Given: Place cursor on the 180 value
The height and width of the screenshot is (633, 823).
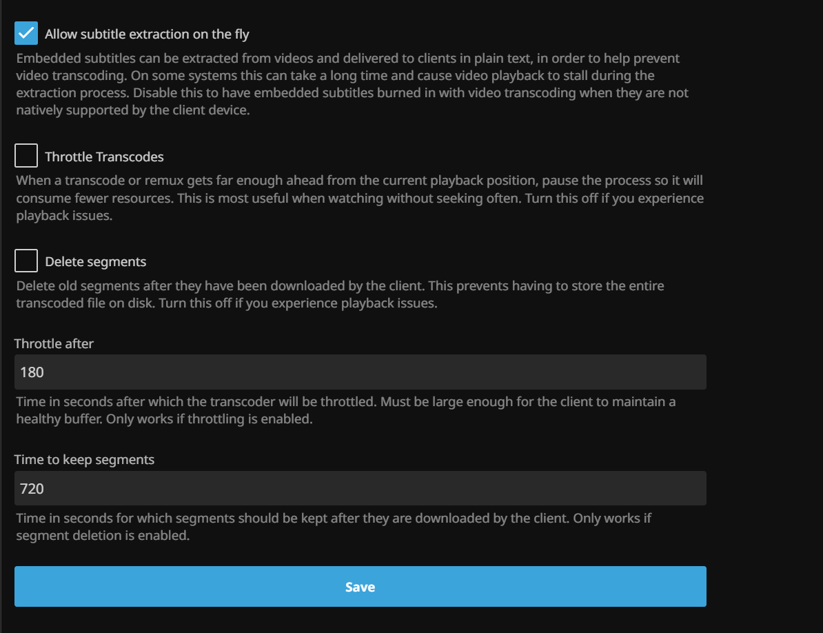Looking at the screenshot, I should pyautogui.click(x=32, y=372).
